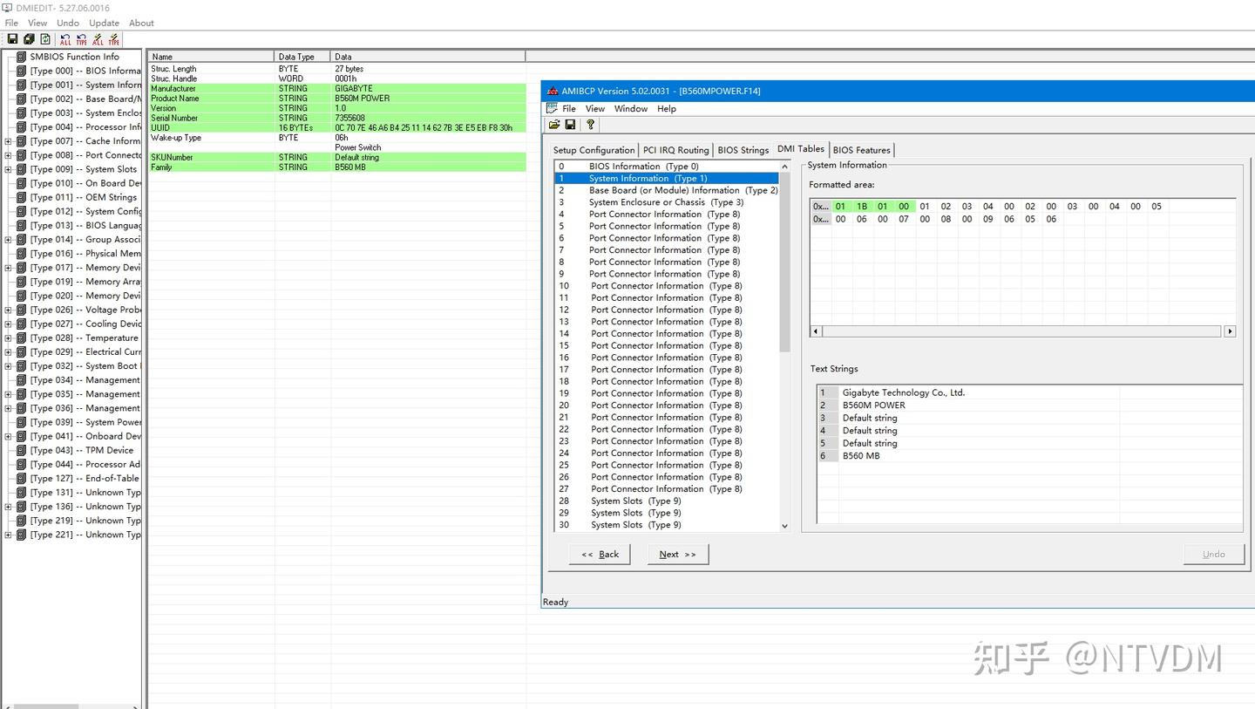1255x709 pixels.
Task: Click the Undo TYPE icon
Action: (x=80, y=39)
